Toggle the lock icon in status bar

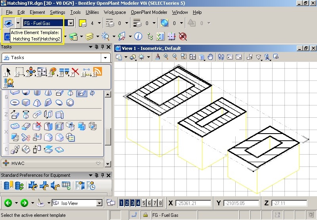click(145, 215)
